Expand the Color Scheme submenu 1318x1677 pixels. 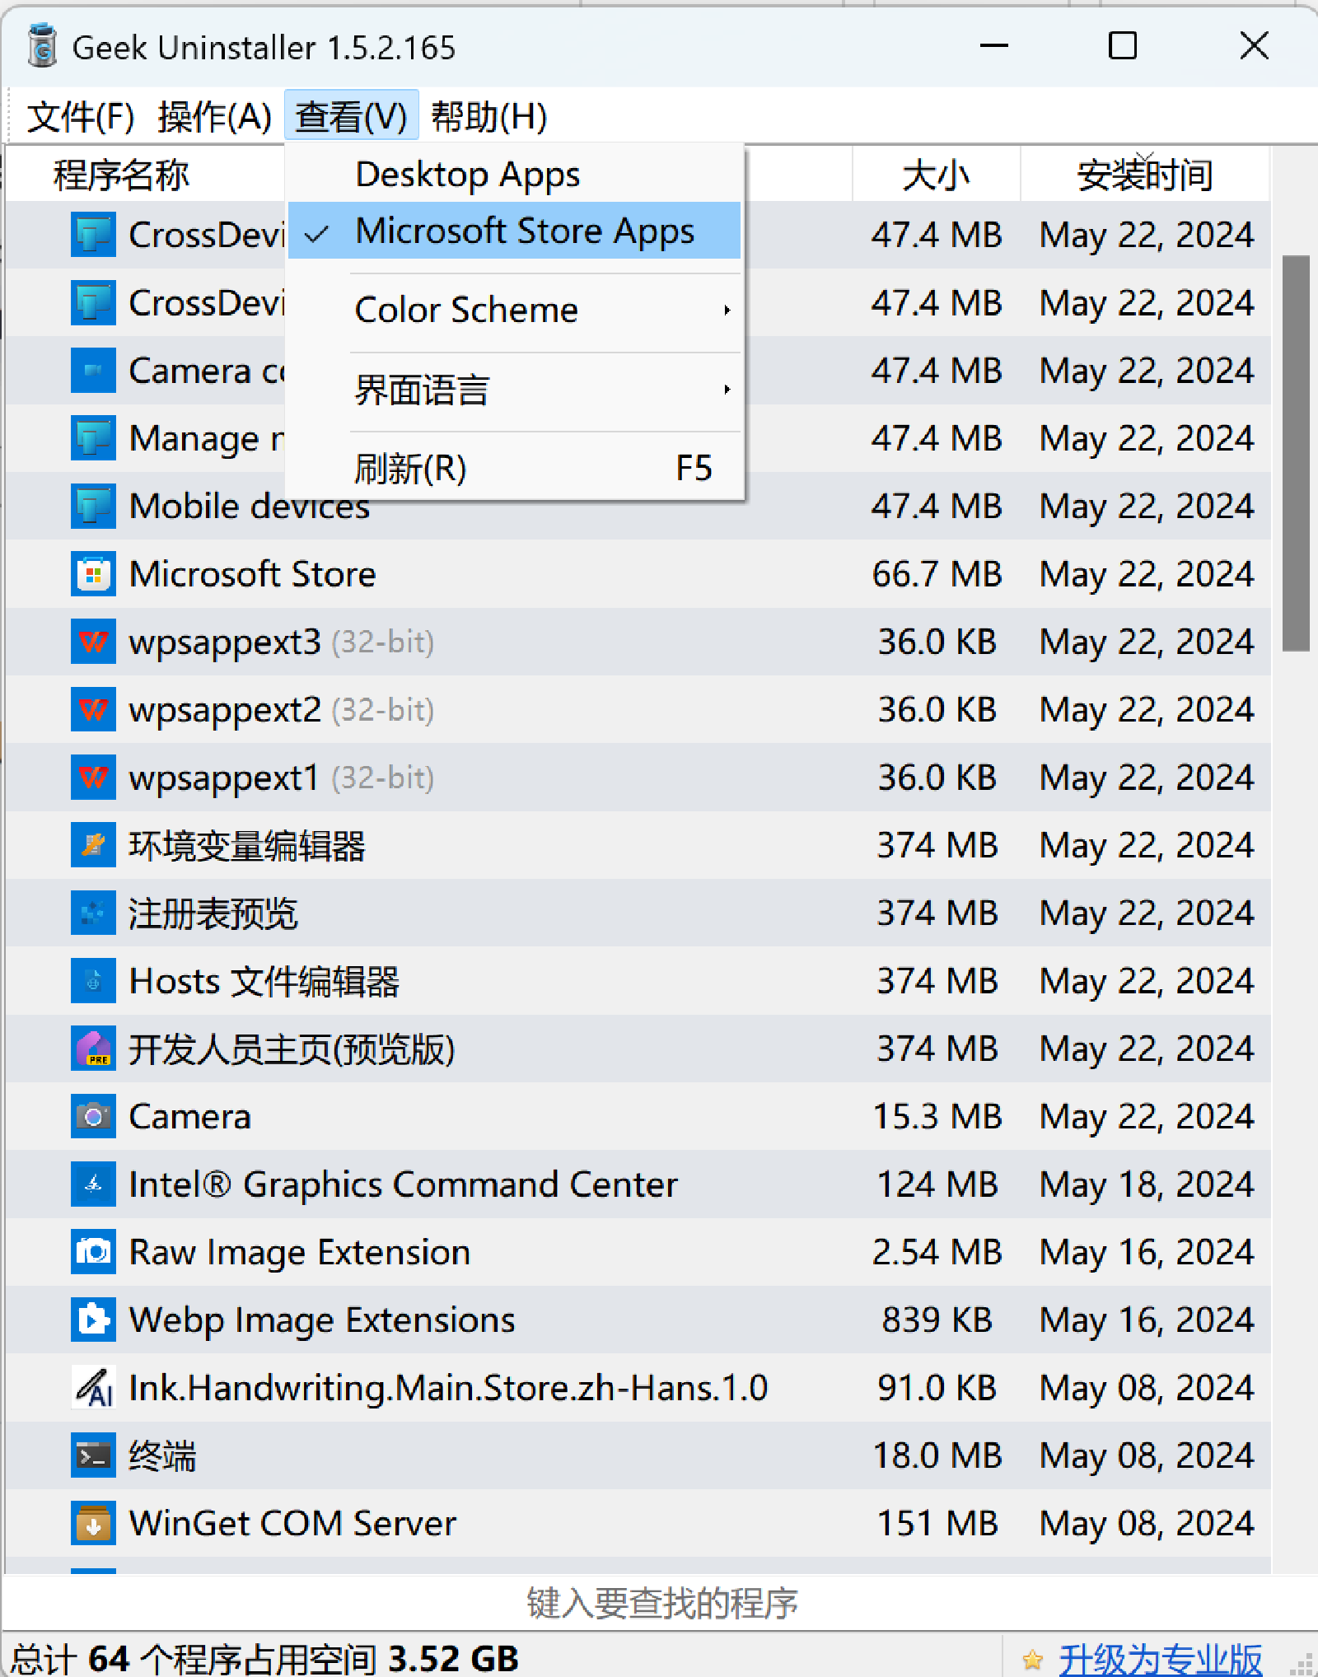(x=514, y=311)
